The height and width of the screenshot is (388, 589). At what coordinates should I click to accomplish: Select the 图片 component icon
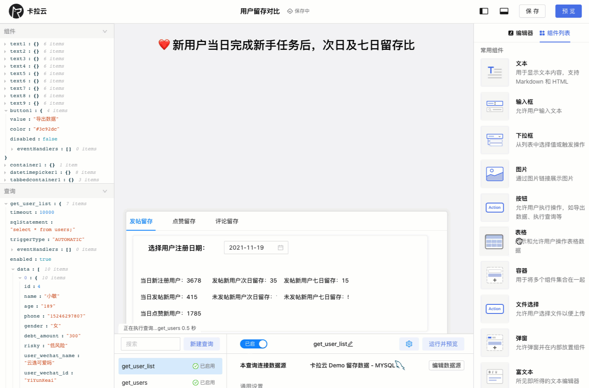(495, 174)
